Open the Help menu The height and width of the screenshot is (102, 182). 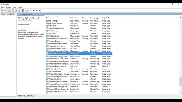click(x=20, y=7)
